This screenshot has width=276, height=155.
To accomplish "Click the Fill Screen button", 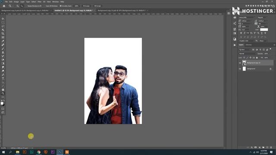I will click(97, 6).
